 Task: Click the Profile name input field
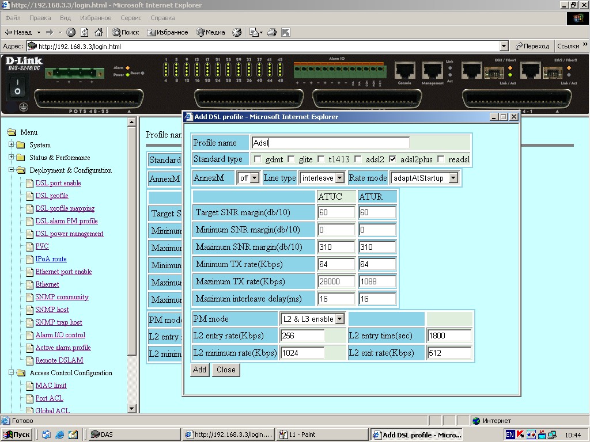[330, 143]
